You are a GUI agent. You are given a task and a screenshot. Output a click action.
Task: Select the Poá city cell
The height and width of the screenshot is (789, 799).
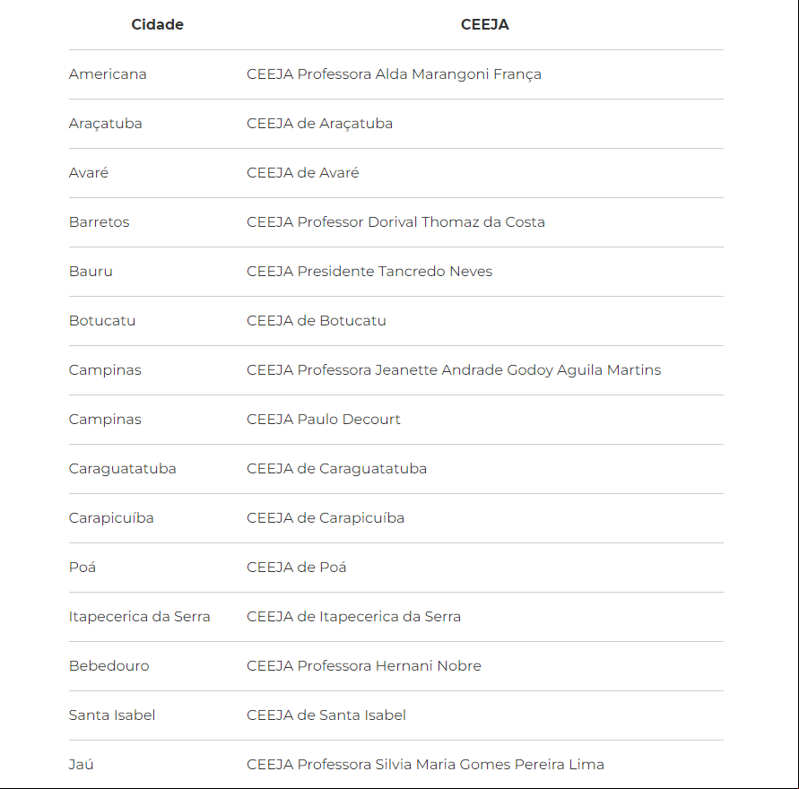(x=82, y=568)
